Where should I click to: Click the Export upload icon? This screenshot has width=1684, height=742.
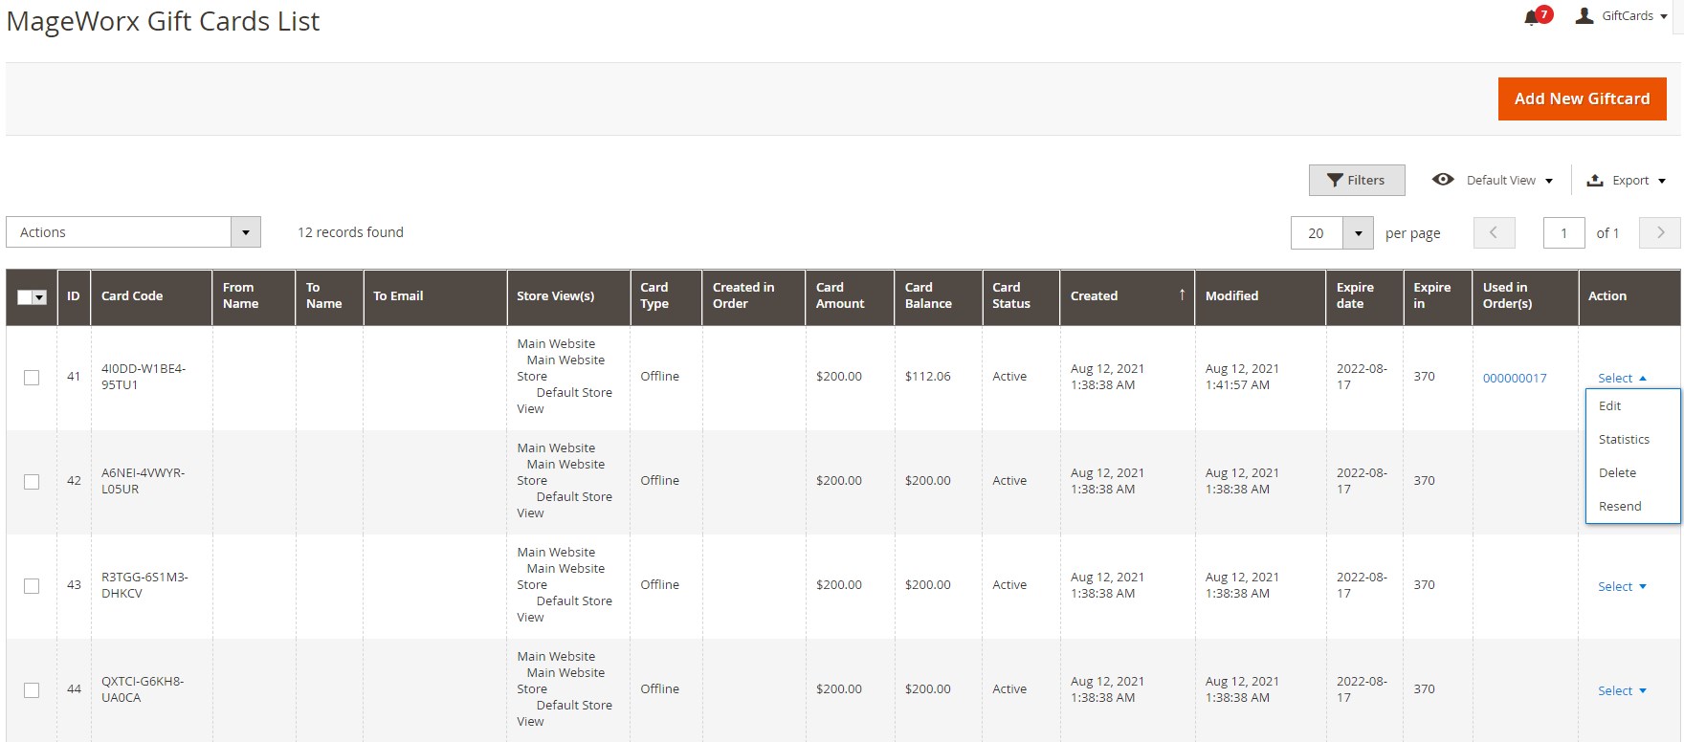coord(1595,181)
